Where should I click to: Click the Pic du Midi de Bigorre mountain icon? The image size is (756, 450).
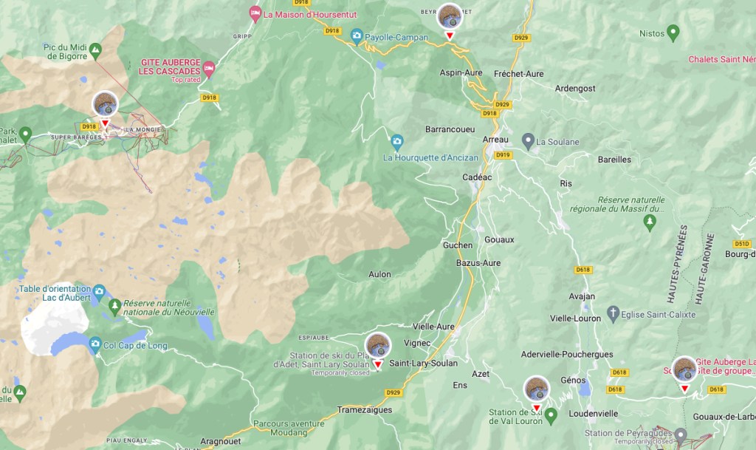coord(95,50)
